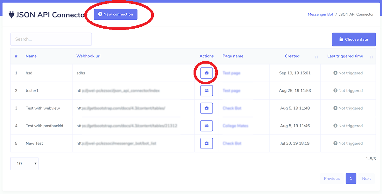The image size is (382, 194).
Task: Open actions for the New Test connection
Action: pyautogui.click(x=206, y=143)
